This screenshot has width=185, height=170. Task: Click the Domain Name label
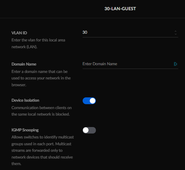point(24,64)
